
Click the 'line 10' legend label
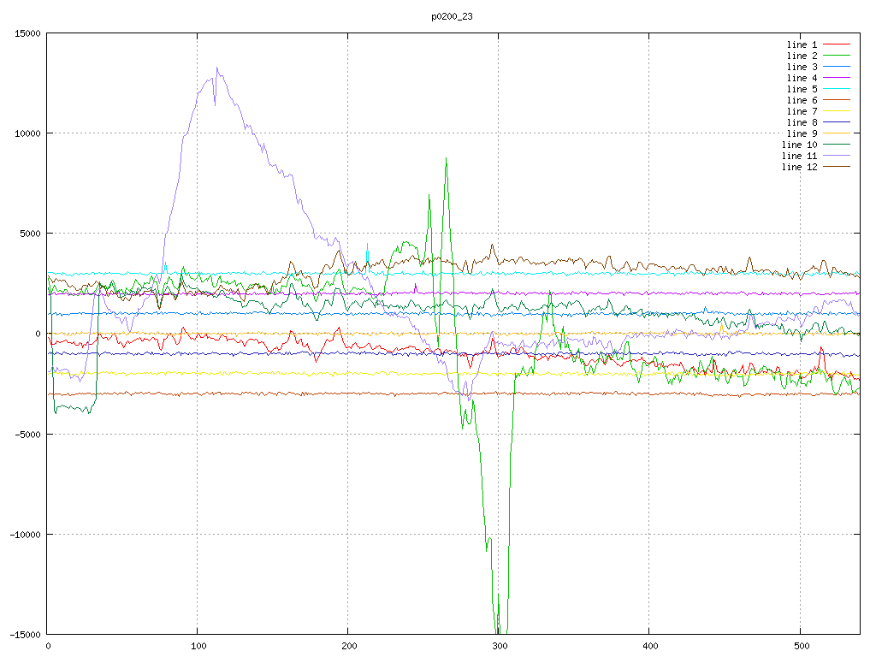[x=799, y=145]
